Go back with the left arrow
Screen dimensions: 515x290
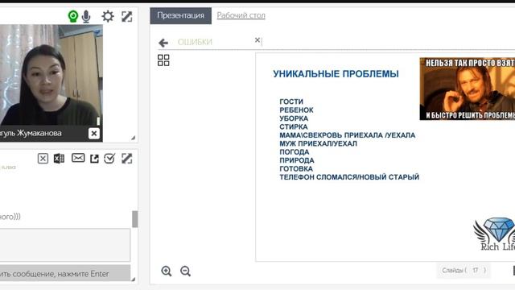click(x=163, y=43)
